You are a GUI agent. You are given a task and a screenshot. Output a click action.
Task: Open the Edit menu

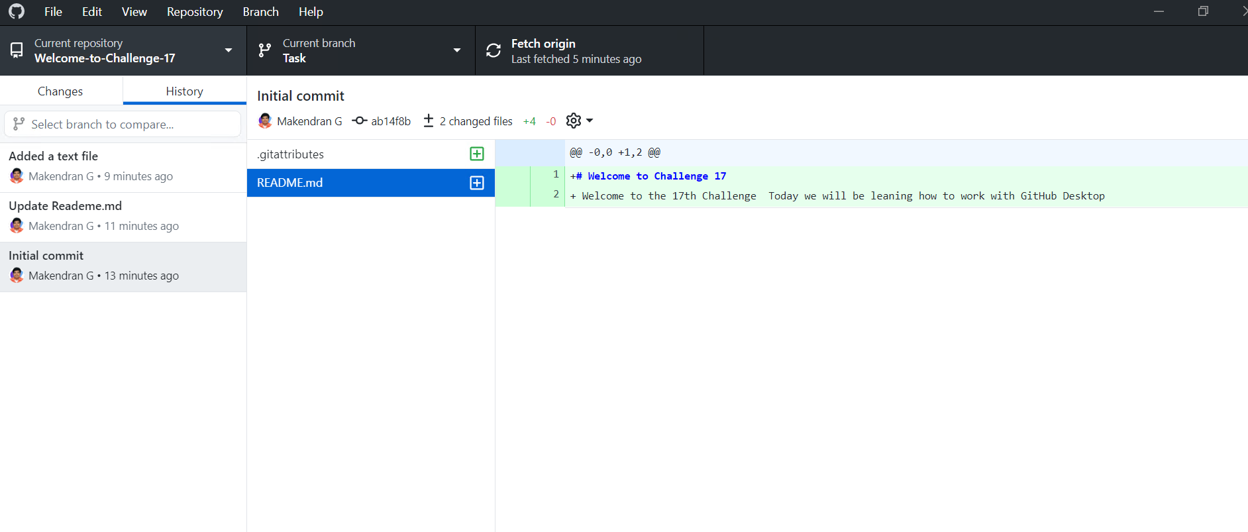92,12
